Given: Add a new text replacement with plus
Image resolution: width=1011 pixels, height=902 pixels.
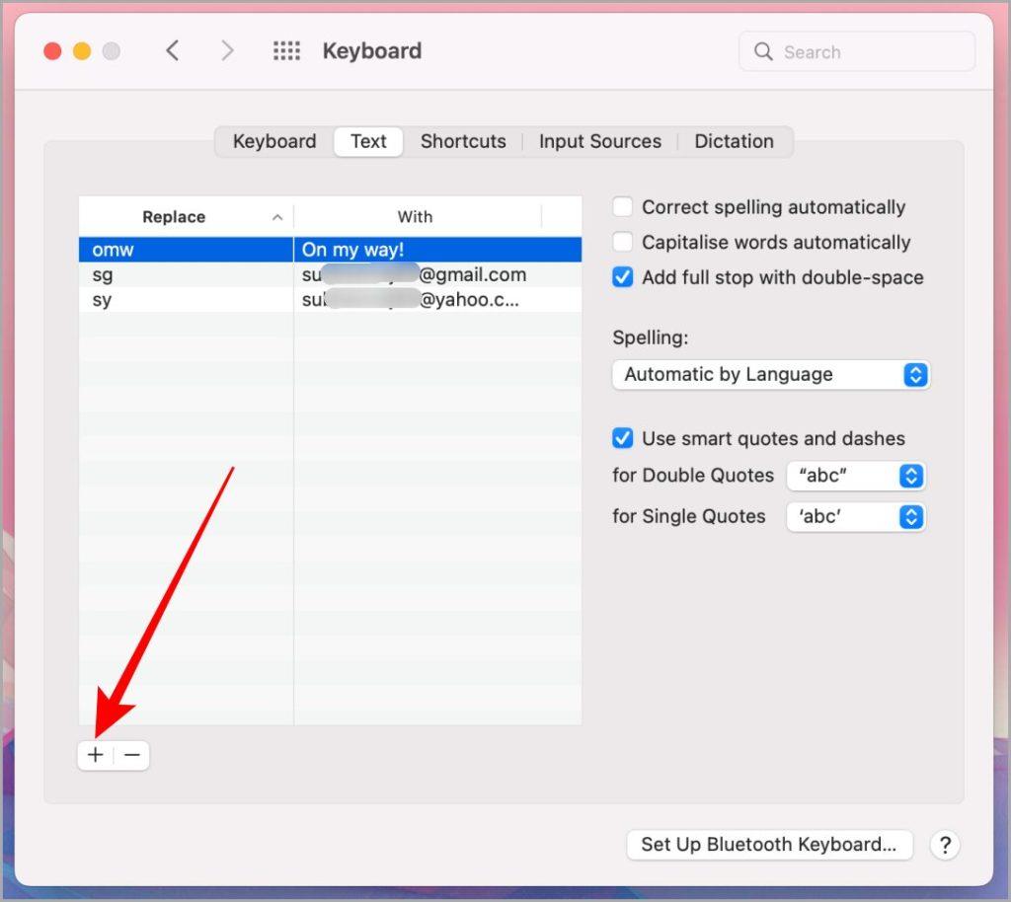Looking at the screenshot, I should click(96, 754).
